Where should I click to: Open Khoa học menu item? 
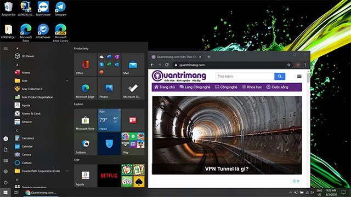(x=252, y=87)
